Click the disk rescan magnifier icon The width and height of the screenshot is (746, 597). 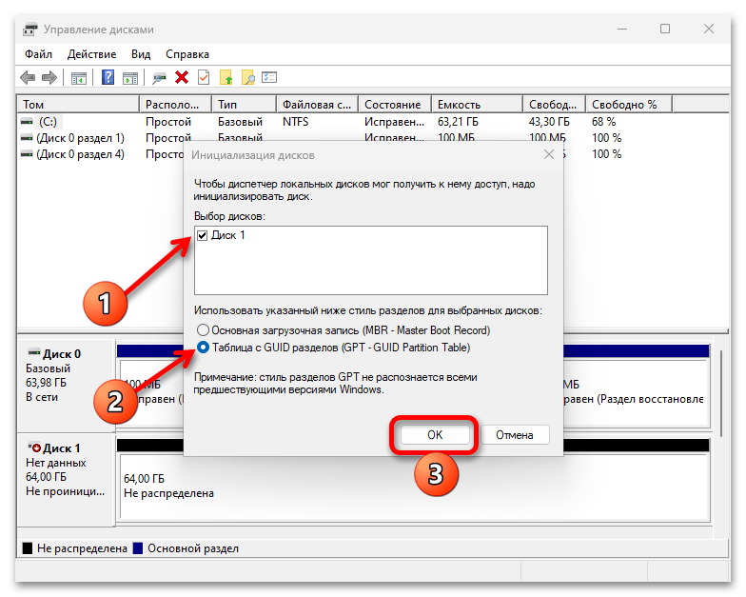(159, 78)
